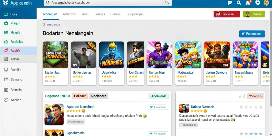272x136 pixels.
Task: Click the Prierklanote tag
Action: pyautogui.click(x=76, y=122)
